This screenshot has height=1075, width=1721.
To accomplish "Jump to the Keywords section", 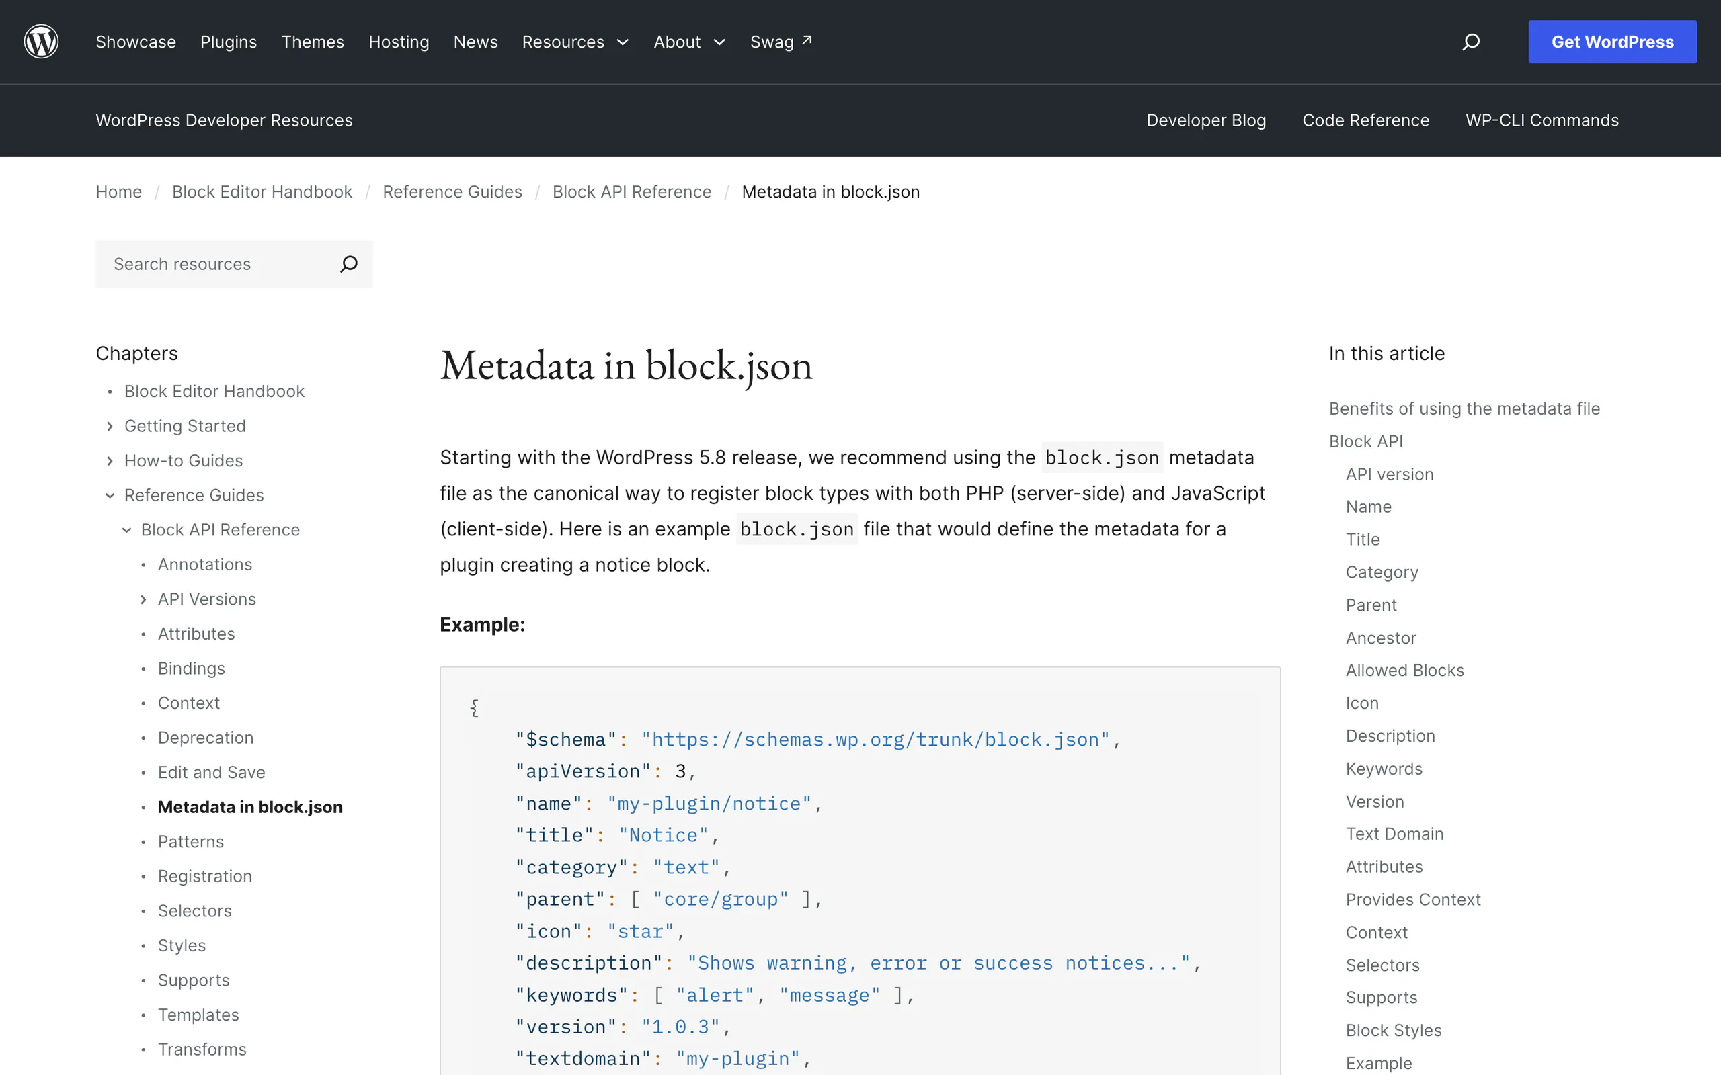I will coord(1384,769).
